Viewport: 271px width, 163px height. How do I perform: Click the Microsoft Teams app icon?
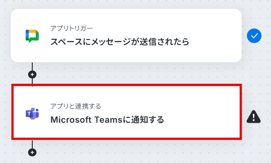pyautogui.click(x=32, y=114)
